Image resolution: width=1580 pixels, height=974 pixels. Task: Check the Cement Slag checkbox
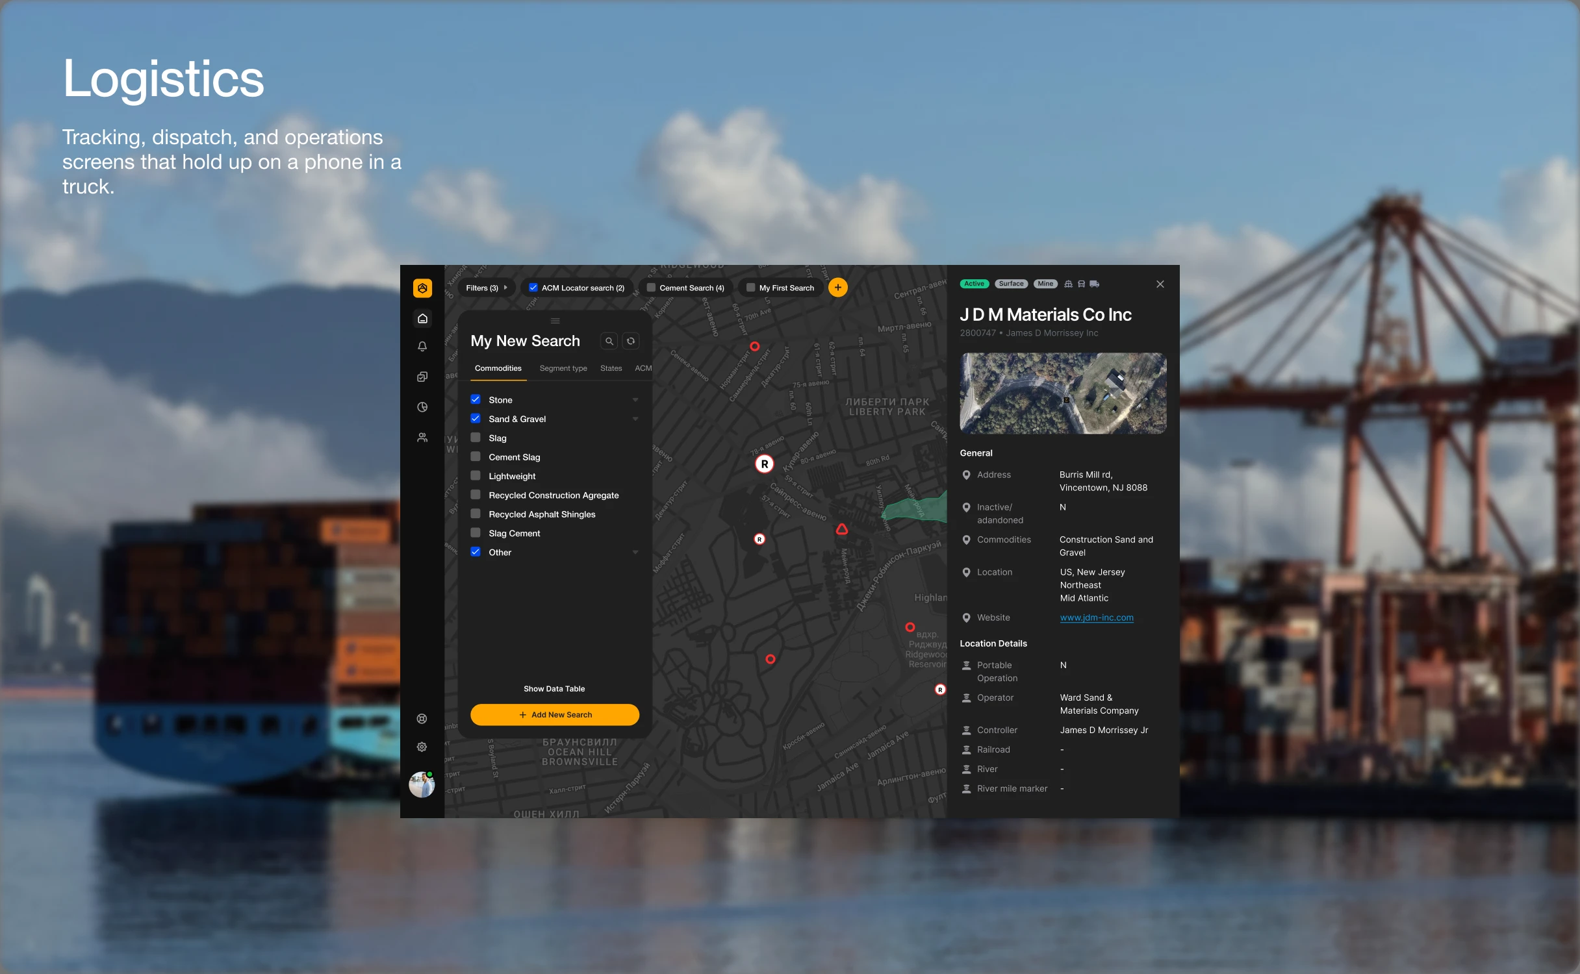pos(476,456)
